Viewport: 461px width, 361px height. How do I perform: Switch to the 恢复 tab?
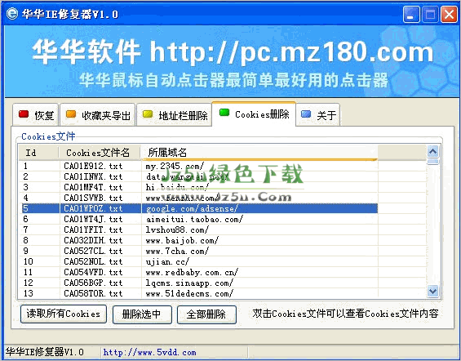click(36, 114)
